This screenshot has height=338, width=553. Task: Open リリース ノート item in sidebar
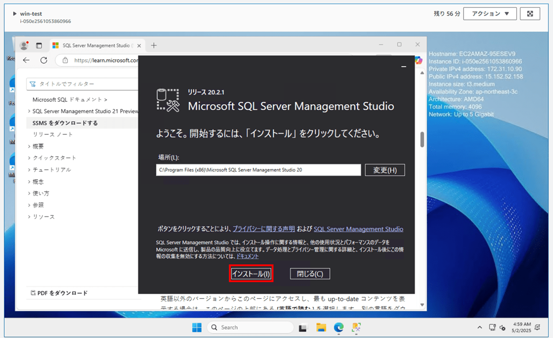click(53, 134)
